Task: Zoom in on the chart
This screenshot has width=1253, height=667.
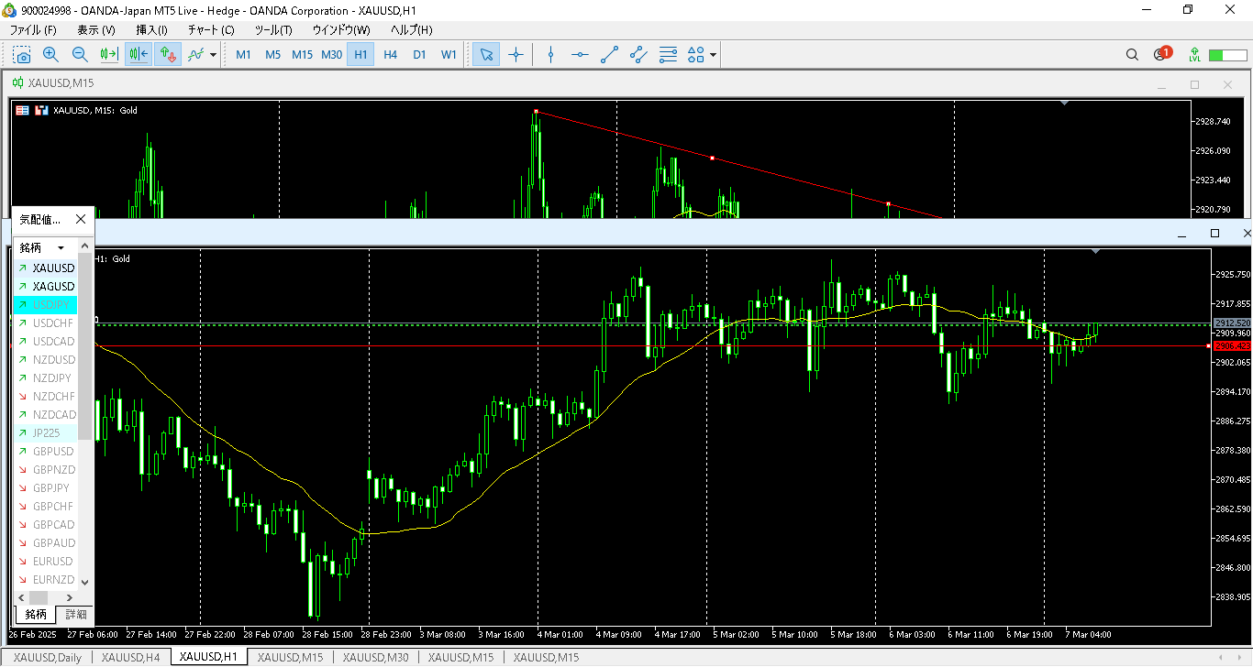Action: coord(50,54)
